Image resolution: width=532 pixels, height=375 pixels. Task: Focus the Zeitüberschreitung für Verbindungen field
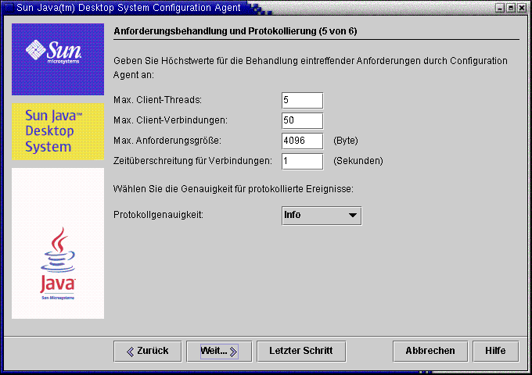click(x=302, y=161)
